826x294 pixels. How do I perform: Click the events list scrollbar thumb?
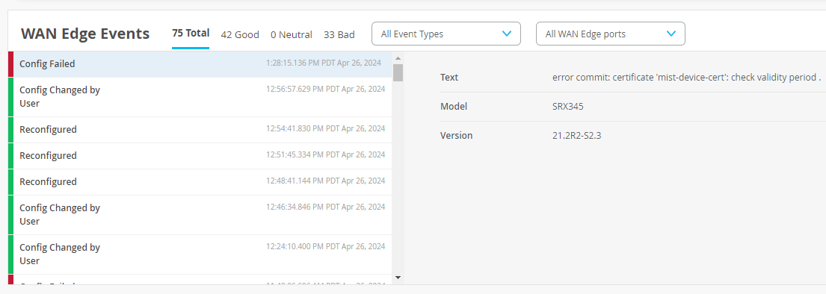coord(398,72)
